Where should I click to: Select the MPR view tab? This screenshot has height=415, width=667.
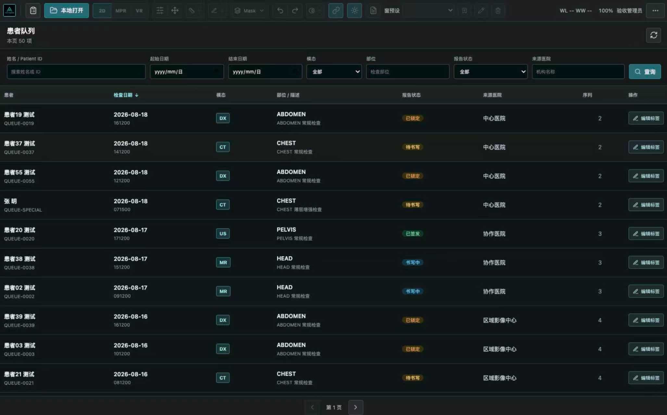click(121, 11)
